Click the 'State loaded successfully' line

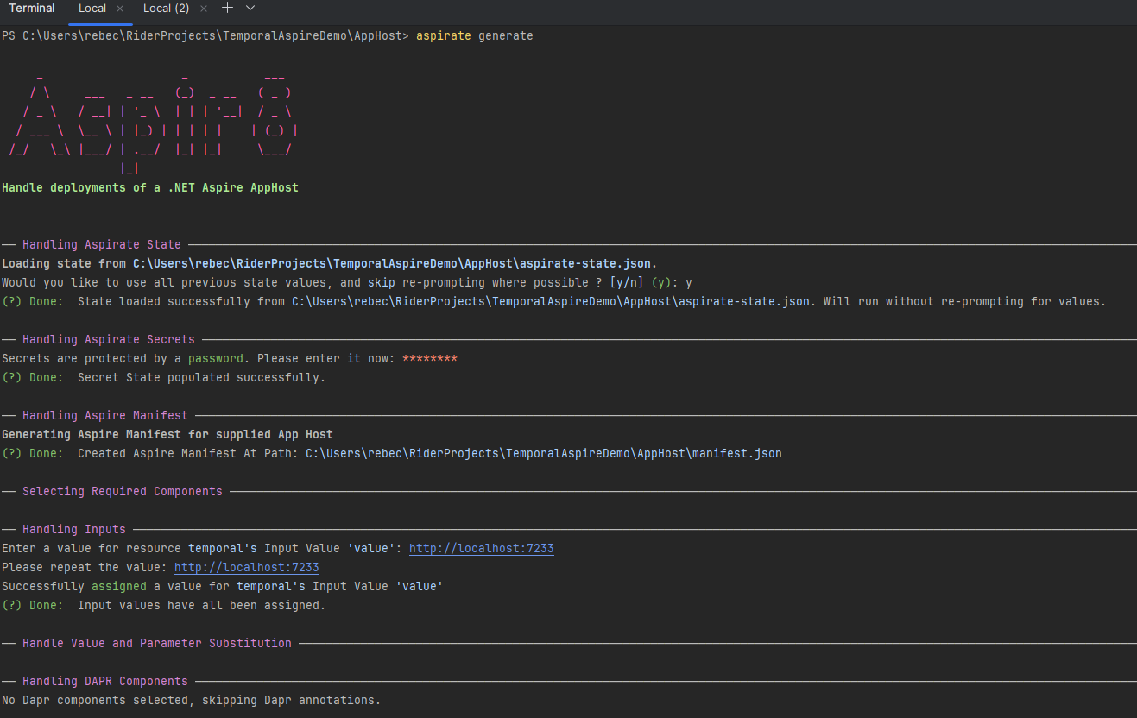point(554,302)
